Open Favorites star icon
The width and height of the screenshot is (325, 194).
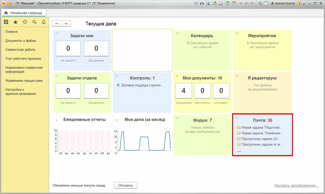[x=15, y=22]
